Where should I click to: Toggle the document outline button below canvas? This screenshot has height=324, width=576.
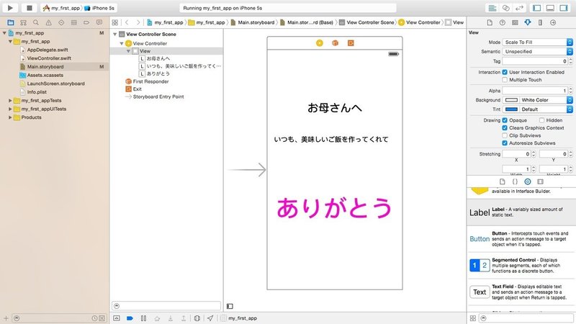[x=230, y=306]
